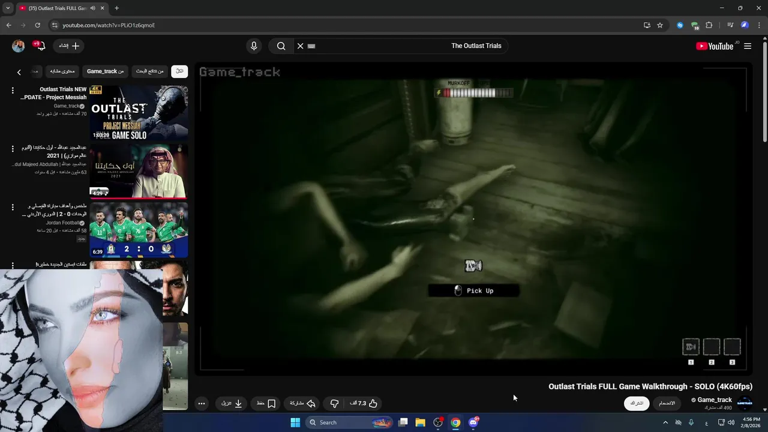The height and width of the screenshot is (432, 768).
Task: Save the video with the bookmark button
Action: (x=266, y=403)
